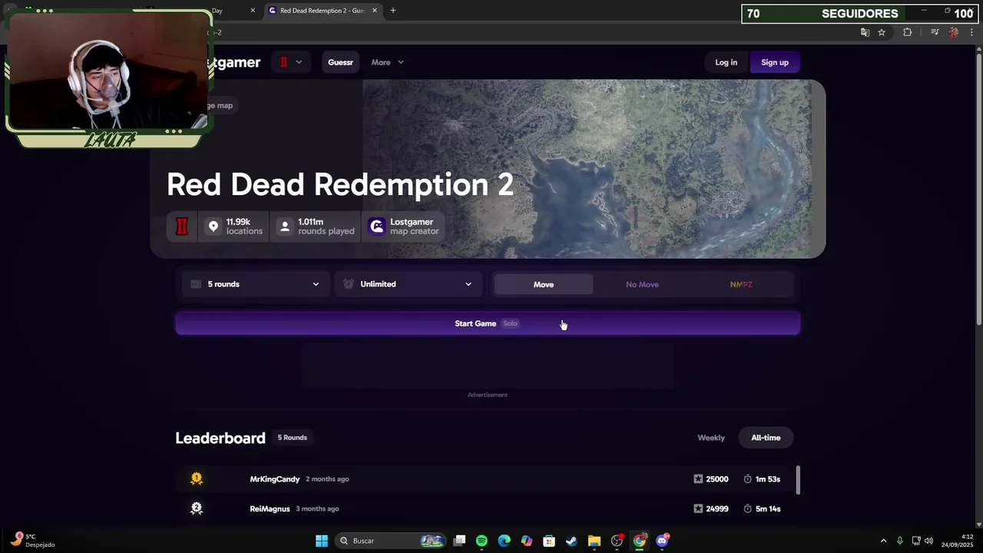This screenshot has width=983, height=553.
Task: Click the Log in button
Action: tap(726, 62)
